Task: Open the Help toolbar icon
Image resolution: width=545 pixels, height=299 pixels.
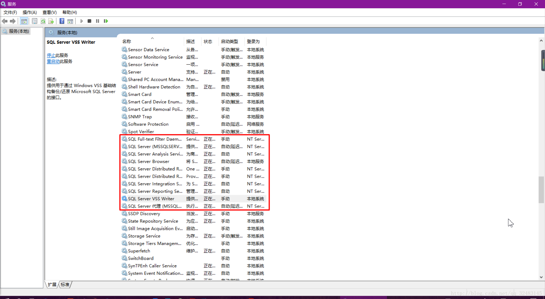Action: 62,21
